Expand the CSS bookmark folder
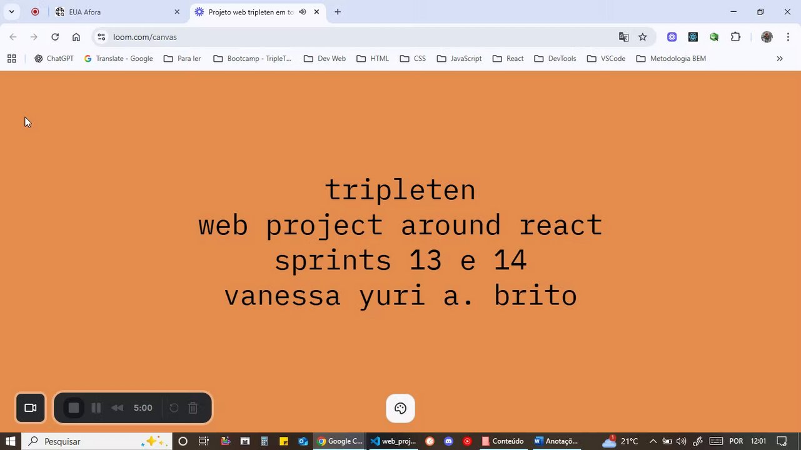The width and height of the screenshot is (801, 450). point(413,59)
